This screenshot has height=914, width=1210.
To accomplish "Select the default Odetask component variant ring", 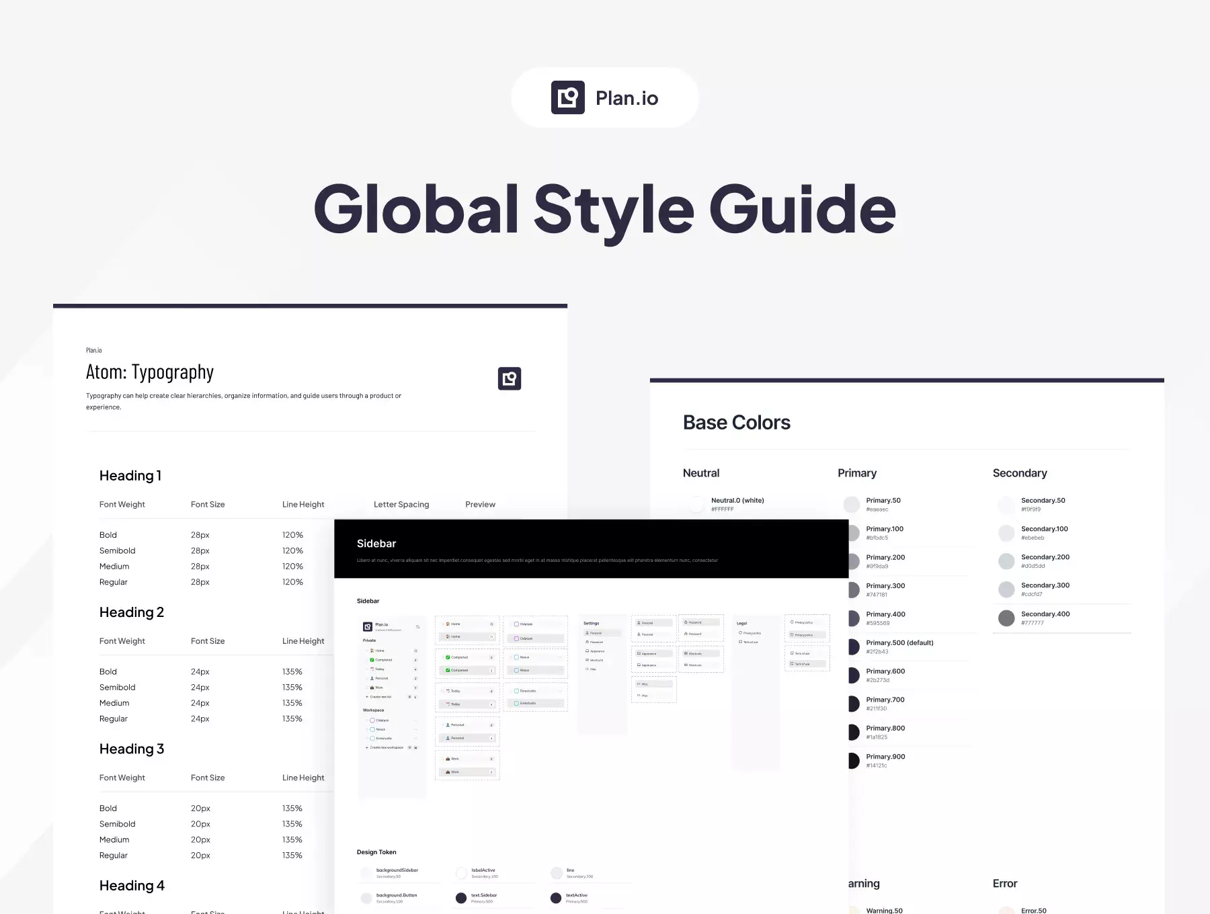I will [516, 624].
